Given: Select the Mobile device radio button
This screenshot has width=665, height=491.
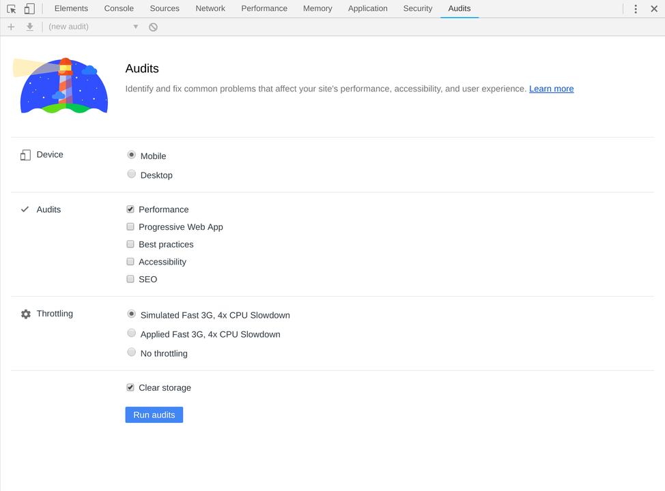Looking at the screenshot, I should [x=132, y=155].
